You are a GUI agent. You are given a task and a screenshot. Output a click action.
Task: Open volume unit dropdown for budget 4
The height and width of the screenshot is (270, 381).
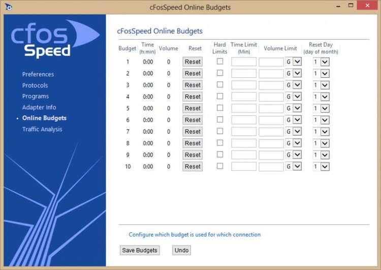pyautogui.click(x=294, y=97)
